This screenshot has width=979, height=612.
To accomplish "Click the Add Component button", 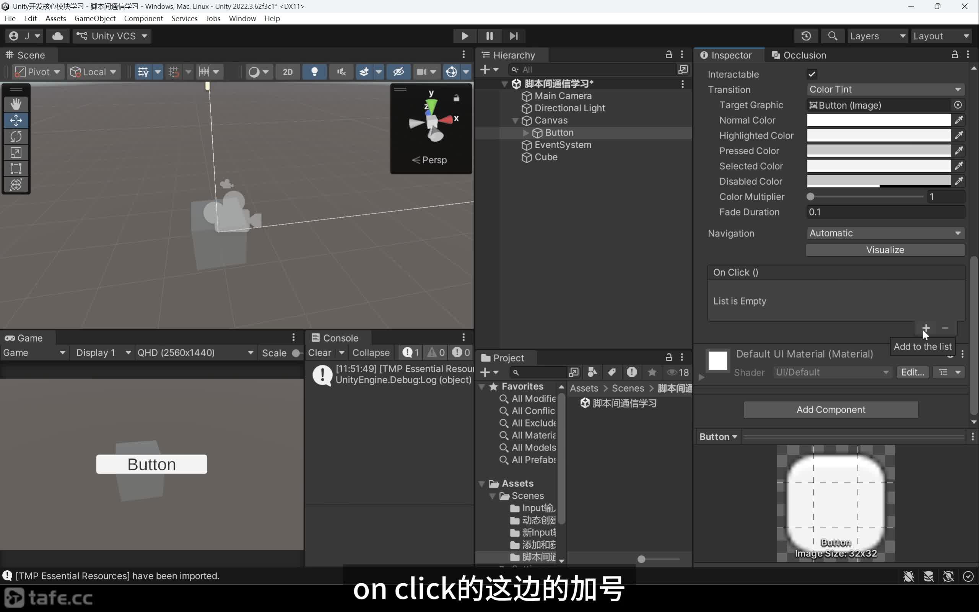I will [831, 410].
